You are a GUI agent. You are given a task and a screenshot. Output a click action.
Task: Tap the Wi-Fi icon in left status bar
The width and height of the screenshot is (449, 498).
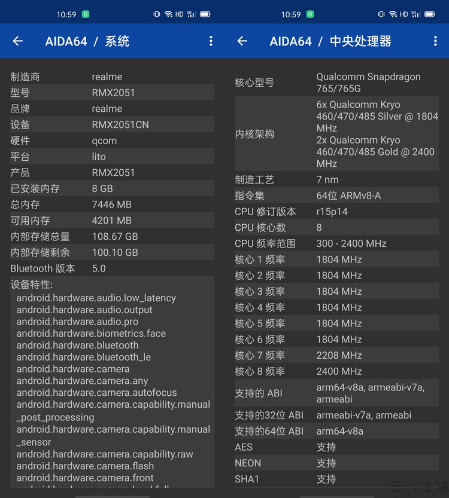click(x=168, y=14)
